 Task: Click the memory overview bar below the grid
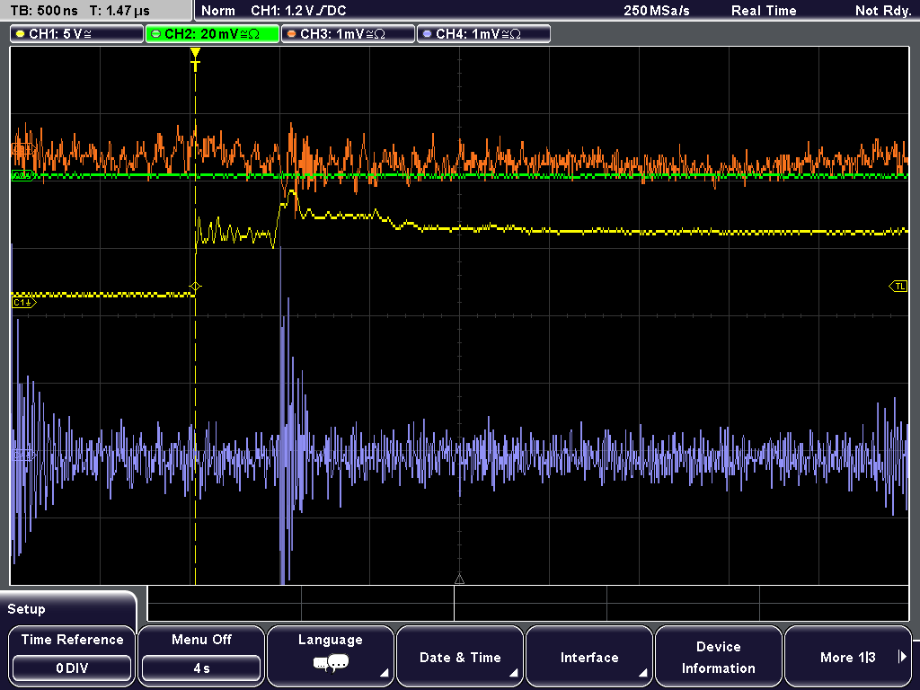[x=528, y=604]
